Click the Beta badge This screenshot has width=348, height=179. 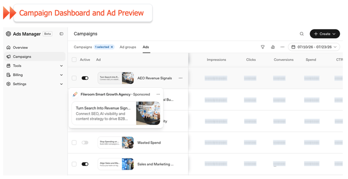48,34
